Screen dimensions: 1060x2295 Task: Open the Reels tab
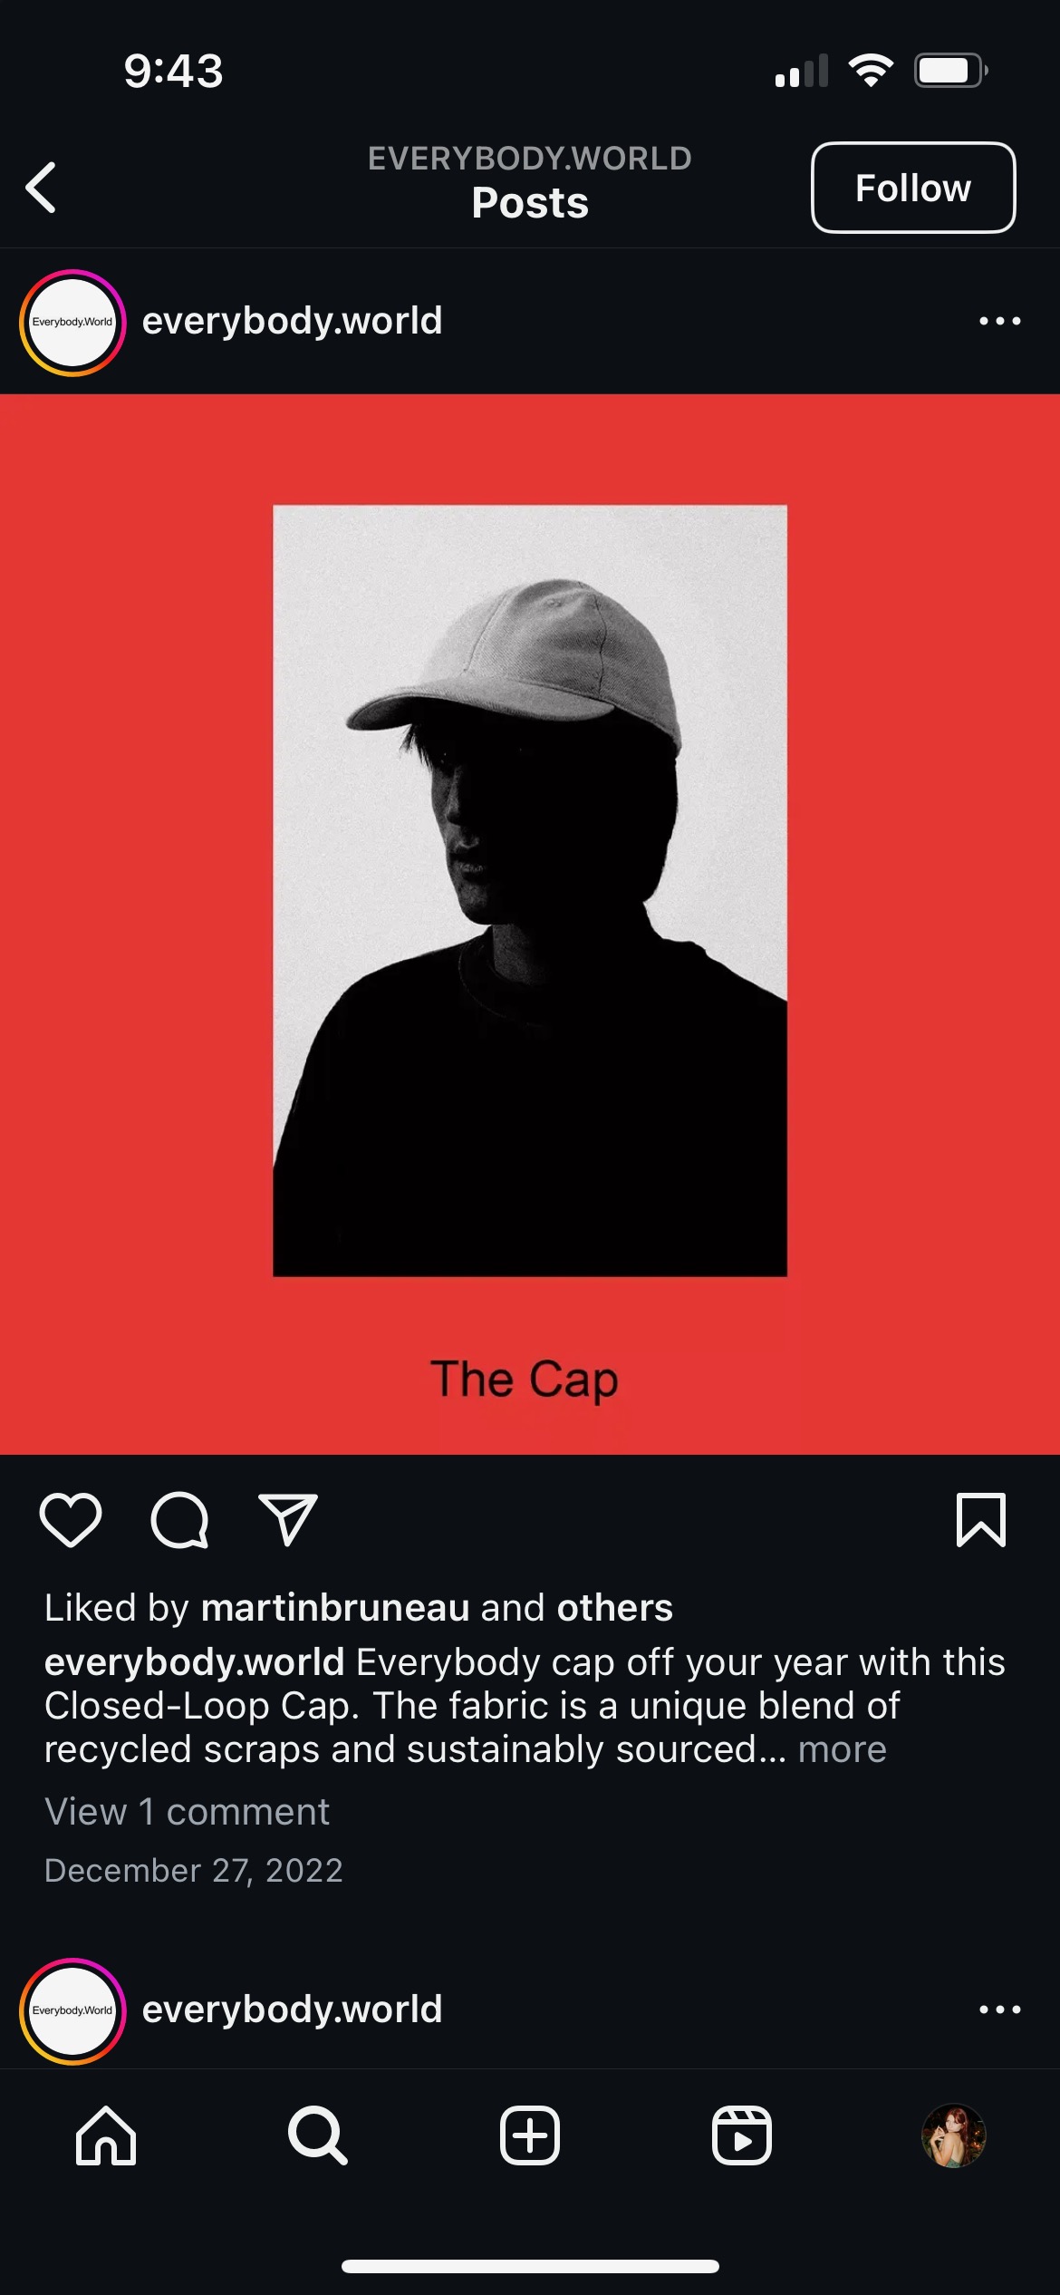pyautogui.click(x=742, y=2135)
